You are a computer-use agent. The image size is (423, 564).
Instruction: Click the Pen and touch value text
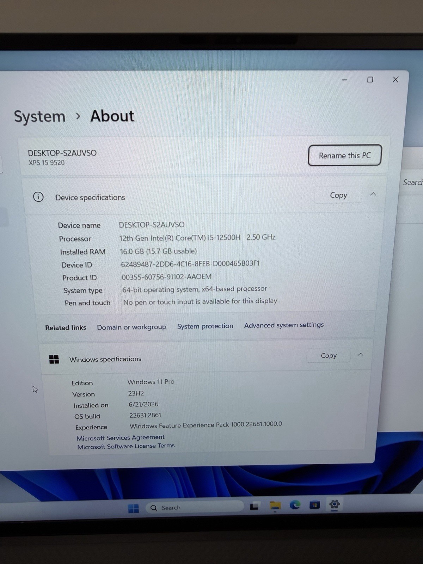pyautogui.click(x=200, y=301)
